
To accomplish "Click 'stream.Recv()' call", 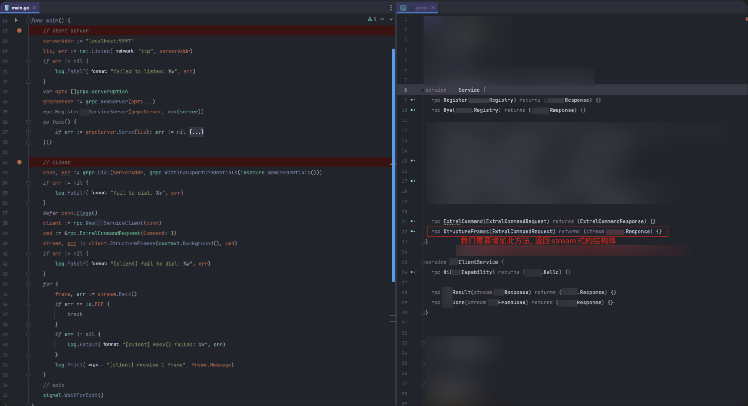I will [117, 294].
